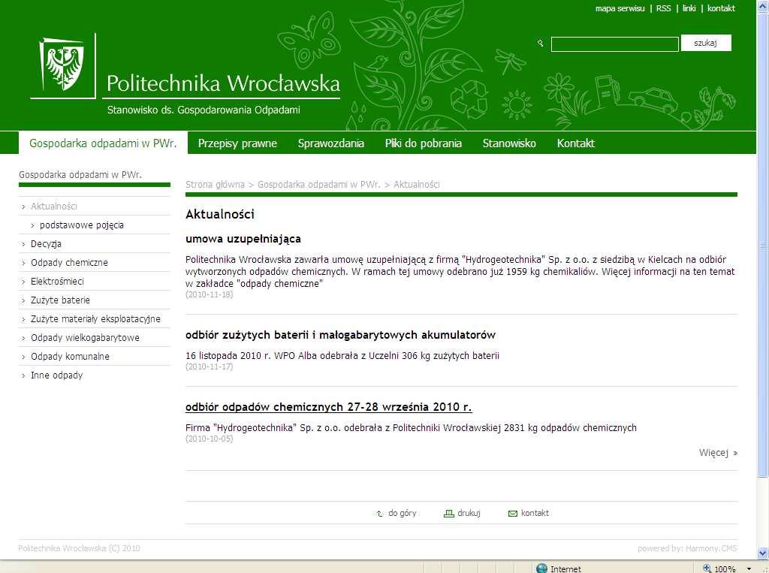Viewport: 769px width, 573px height.
Task: Open the kontakt link in top header
Action: 721,8
